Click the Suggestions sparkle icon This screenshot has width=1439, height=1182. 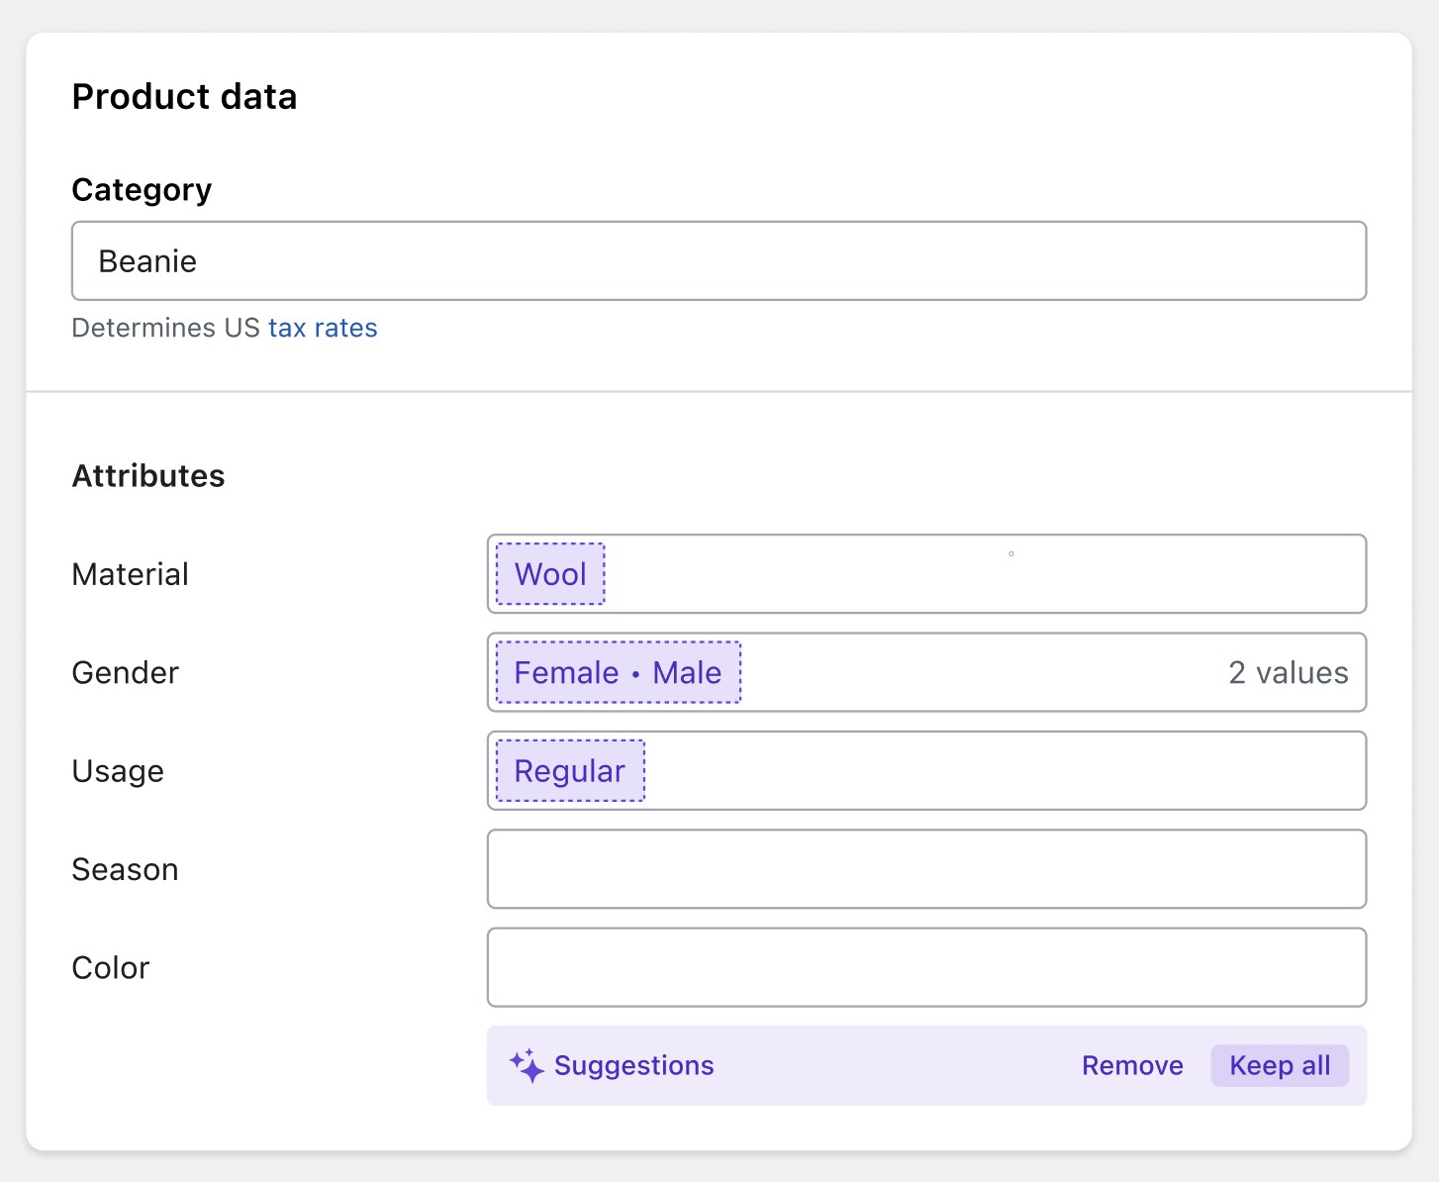click(527, 1065)
